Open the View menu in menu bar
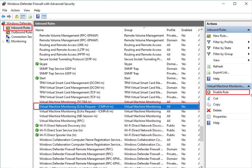 [x=27, y=10]
